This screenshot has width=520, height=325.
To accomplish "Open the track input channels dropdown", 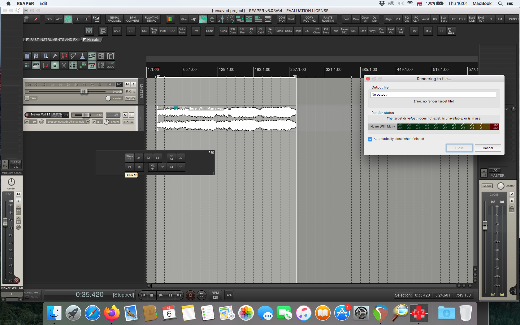I will [68, 122].
